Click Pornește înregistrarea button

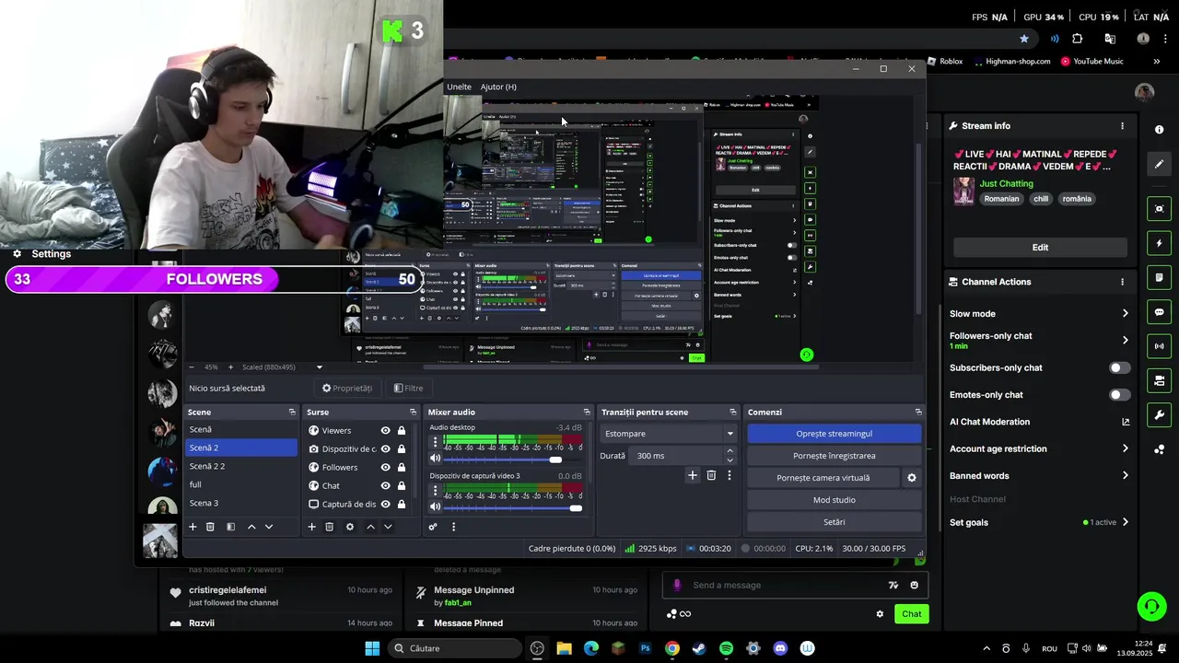834,456
